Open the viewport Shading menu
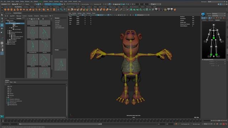Viewport: 228px width, 128px height. (74, 13)
